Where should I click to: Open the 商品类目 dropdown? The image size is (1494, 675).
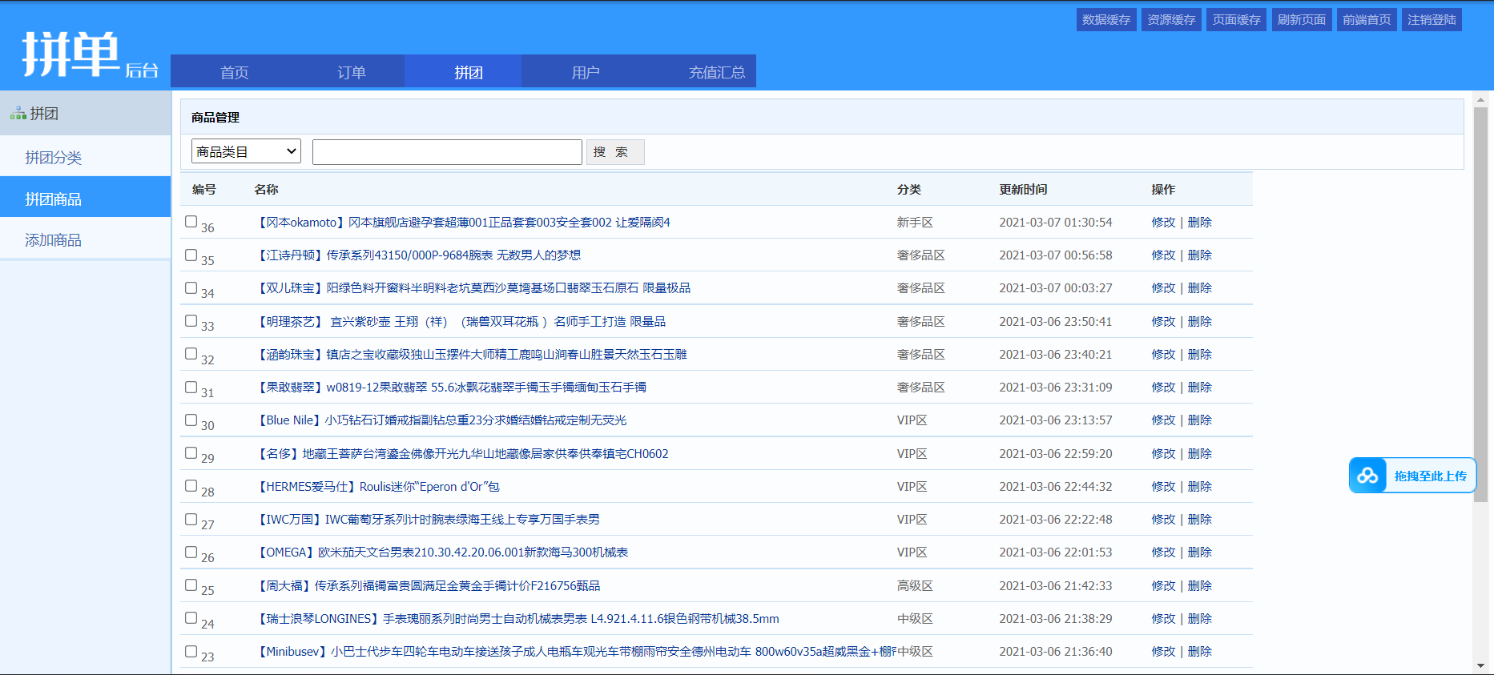pos(246,151)
